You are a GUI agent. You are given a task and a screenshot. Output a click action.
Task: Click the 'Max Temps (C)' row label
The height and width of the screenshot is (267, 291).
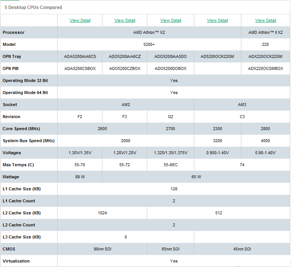[18, 165]
